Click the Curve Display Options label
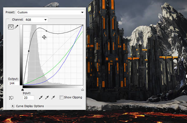The image size is (187, 123). (x=30, y=106)
